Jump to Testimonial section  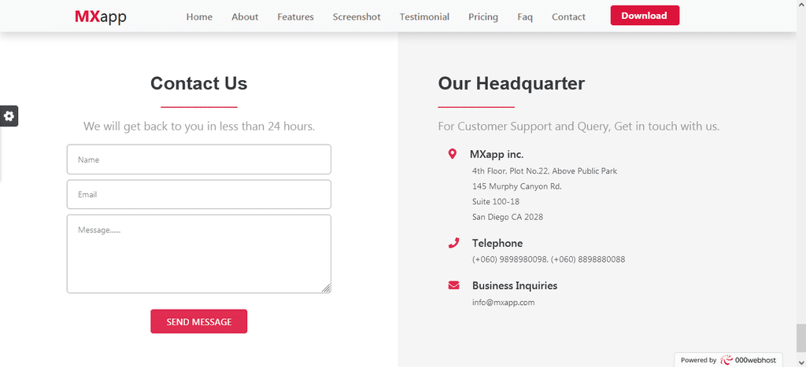(x=424, y=17)
